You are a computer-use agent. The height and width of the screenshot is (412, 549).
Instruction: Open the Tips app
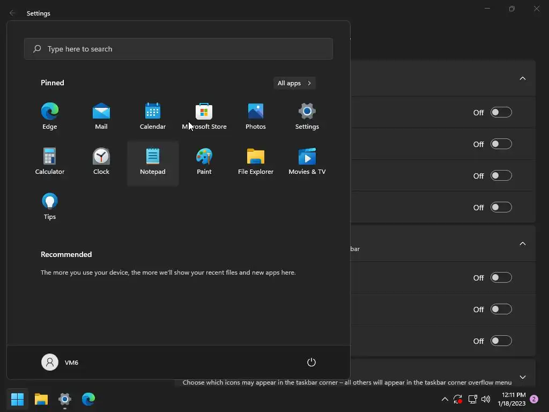(50, 207)
